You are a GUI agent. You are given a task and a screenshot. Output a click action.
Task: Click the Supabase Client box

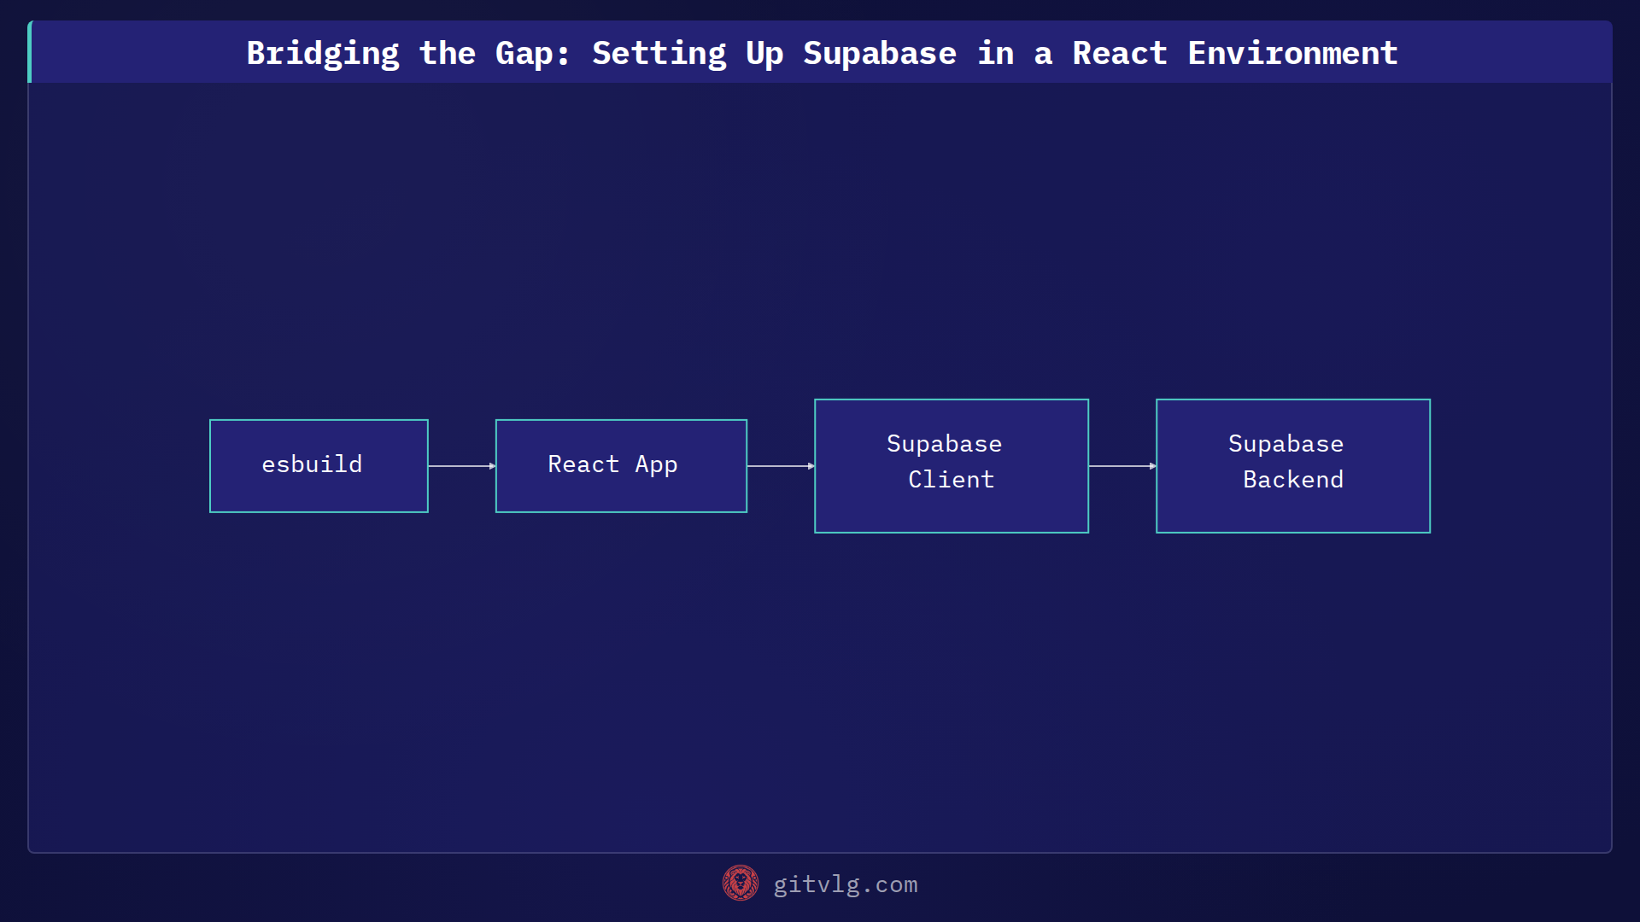(x=952, y=466)
